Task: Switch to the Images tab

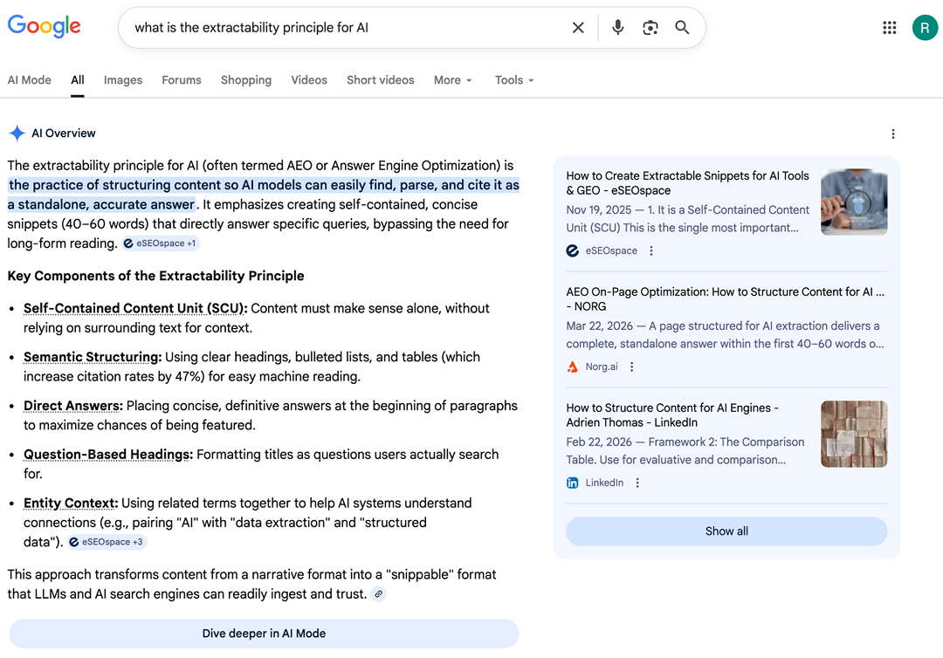Action: pyautogui.click(x=123, y=80)
